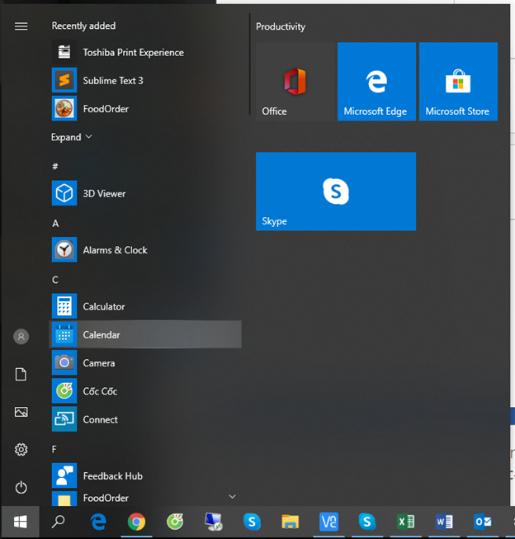The image size is (515, 539).
Task: Open Settings gear in Start sidebar
Action: 21,450
